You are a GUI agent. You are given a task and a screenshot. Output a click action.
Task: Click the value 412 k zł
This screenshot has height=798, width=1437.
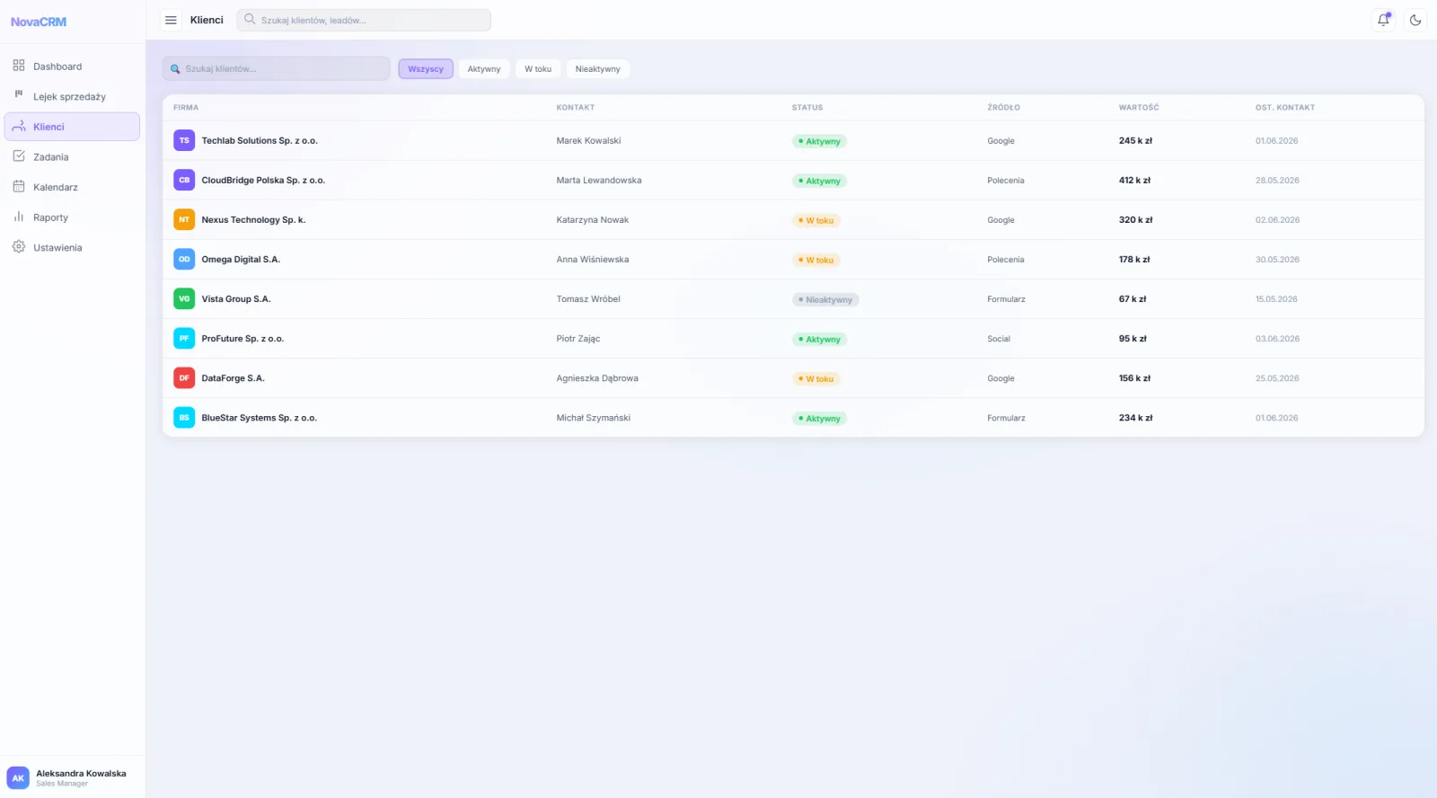1134,181
